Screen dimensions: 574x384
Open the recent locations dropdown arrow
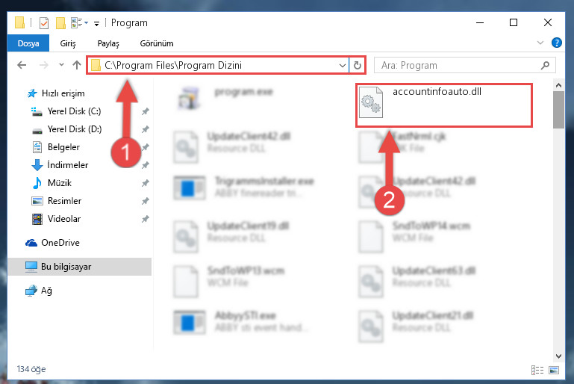61,65
